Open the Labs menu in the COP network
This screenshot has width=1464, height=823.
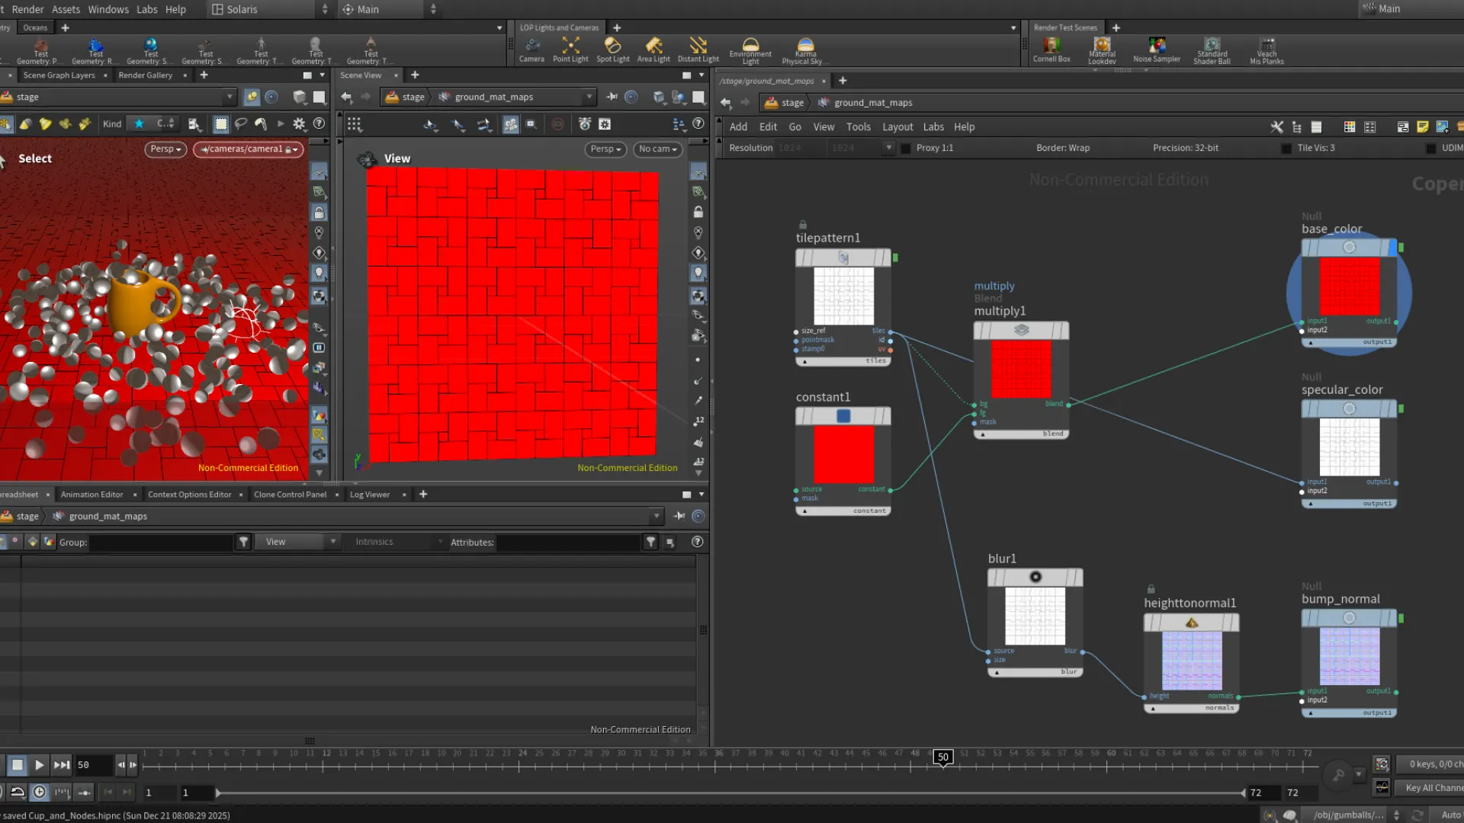[933, 126]
